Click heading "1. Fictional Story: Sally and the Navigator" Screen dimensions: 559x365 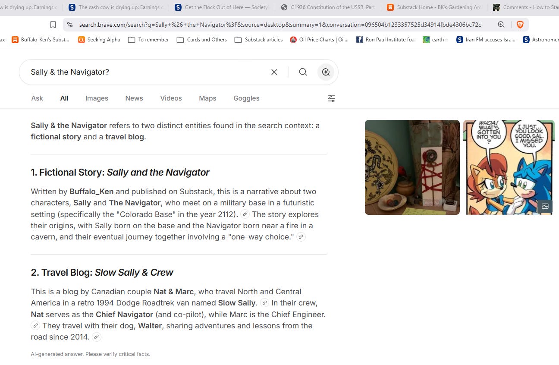(x=120, y=173)
